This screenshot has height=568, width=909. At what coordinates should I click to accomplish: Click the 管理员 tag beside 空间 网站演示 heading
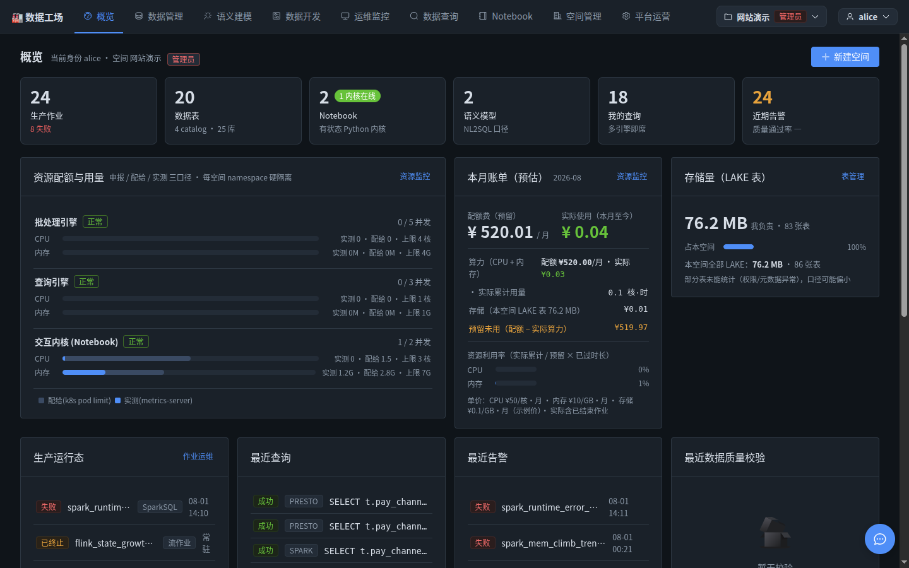point(184,59)
